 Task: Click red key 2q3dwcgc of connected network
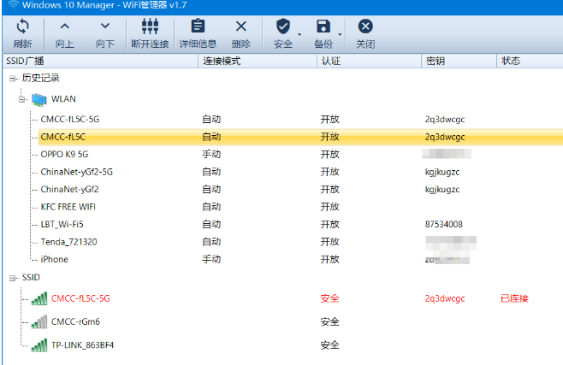[x=445, y=299]
